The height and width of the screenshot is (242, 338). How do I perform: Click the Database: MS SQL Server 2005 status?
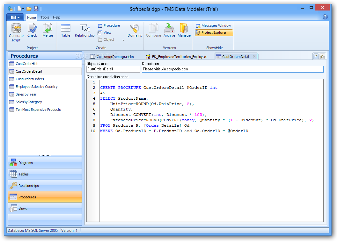pyautogui.click(x=33, y=230)
